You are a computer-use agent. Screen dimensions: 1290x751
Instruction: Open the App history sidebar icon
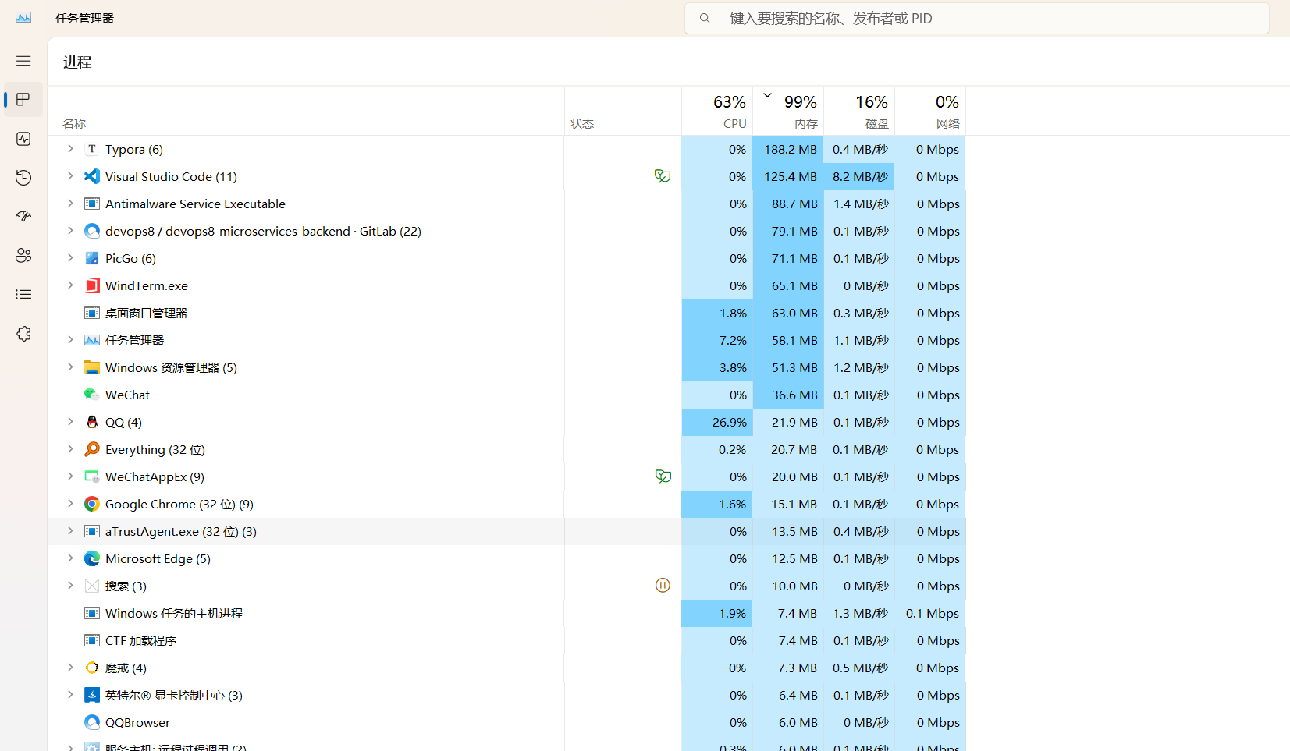point(23,178)
